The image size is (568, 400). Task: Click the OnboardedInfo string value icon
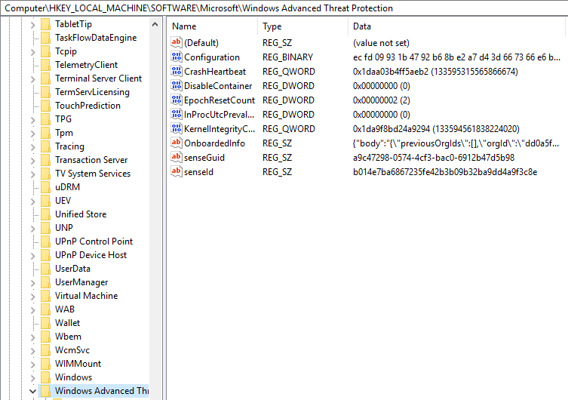click(x=176, y=143)
